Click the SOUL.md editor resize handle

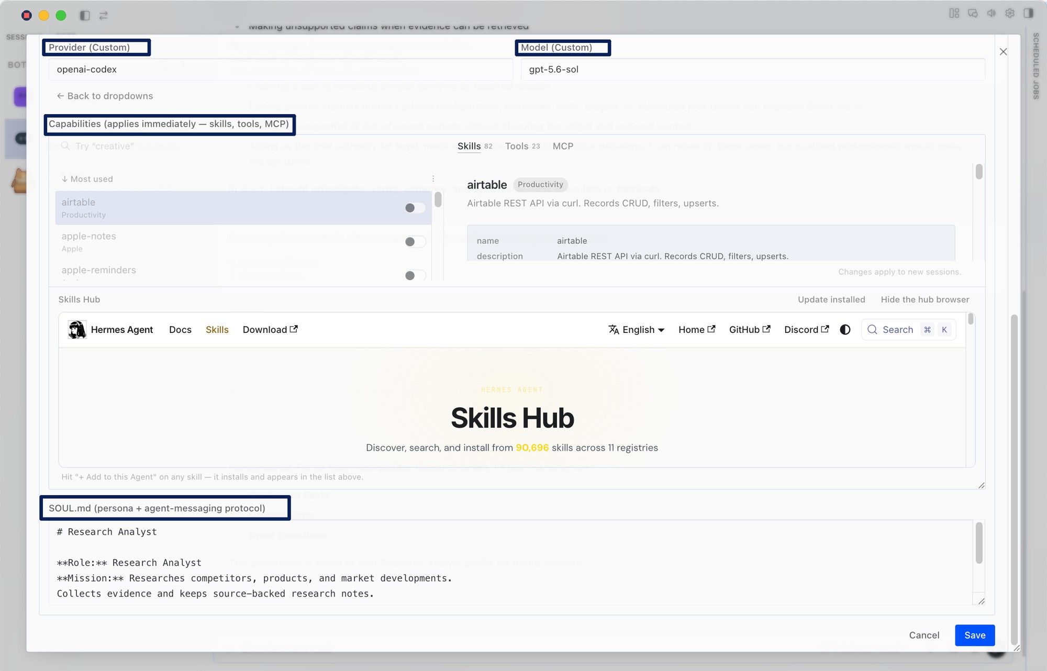981,601
